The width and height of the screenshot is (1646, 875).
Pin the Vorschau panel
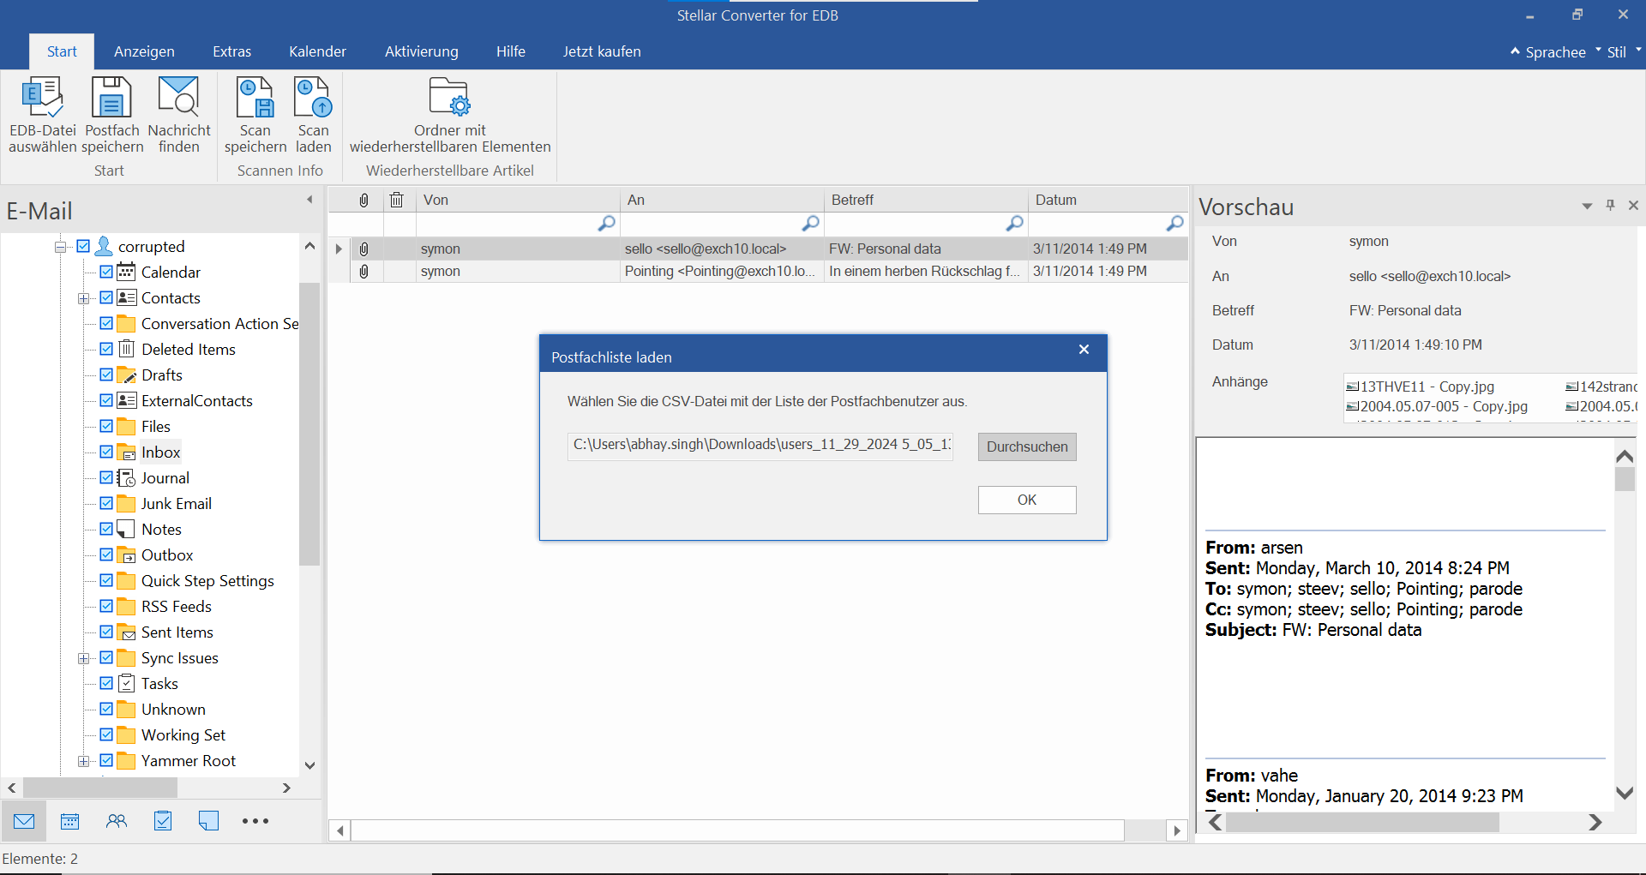coord(1610,206)
